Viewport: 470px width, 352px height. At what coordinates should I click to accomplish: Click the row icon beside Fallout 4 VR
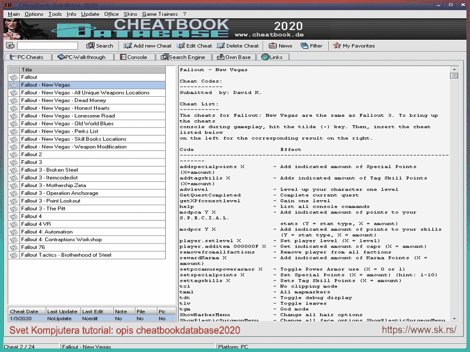point(14,224)
